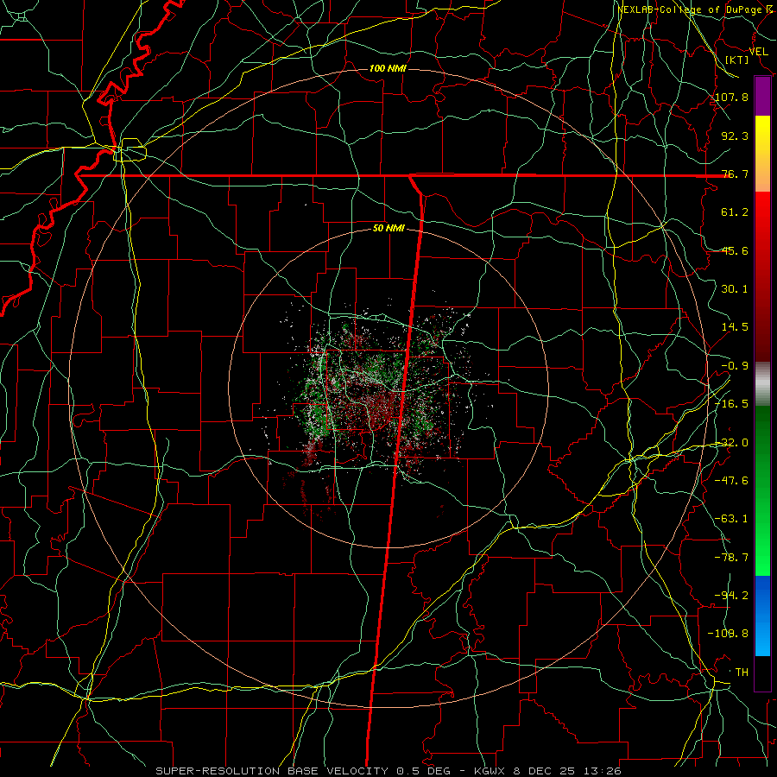The height and width of the screenshot is (777, 777).
Task: Click the -47.6 legend value
Action: pos(732,481)
